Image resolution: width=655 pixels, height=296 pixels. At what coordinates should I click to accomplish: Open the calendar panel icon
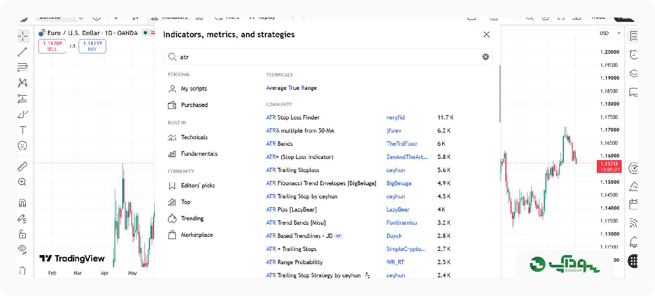tap(634, 204)
